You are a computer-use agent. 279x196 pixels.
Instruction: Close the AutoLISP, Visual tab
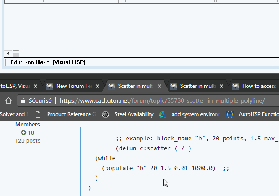35,87
